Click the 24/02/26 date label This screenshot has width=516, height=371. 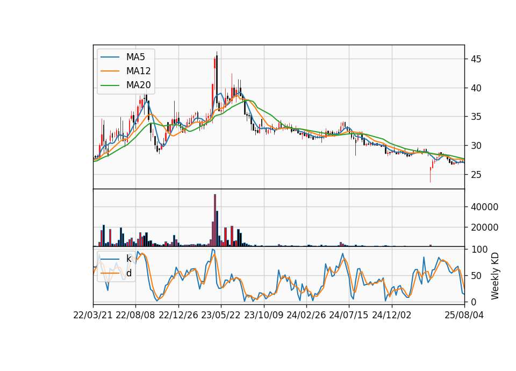point(306,315)
